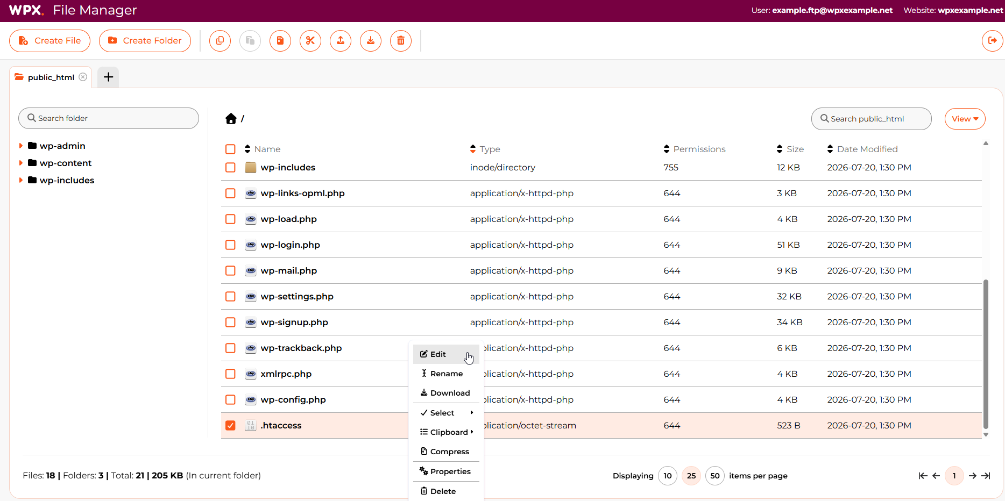Click the PHP icon beside wp-login.php

pyautogui.click(x=251, y=245)
